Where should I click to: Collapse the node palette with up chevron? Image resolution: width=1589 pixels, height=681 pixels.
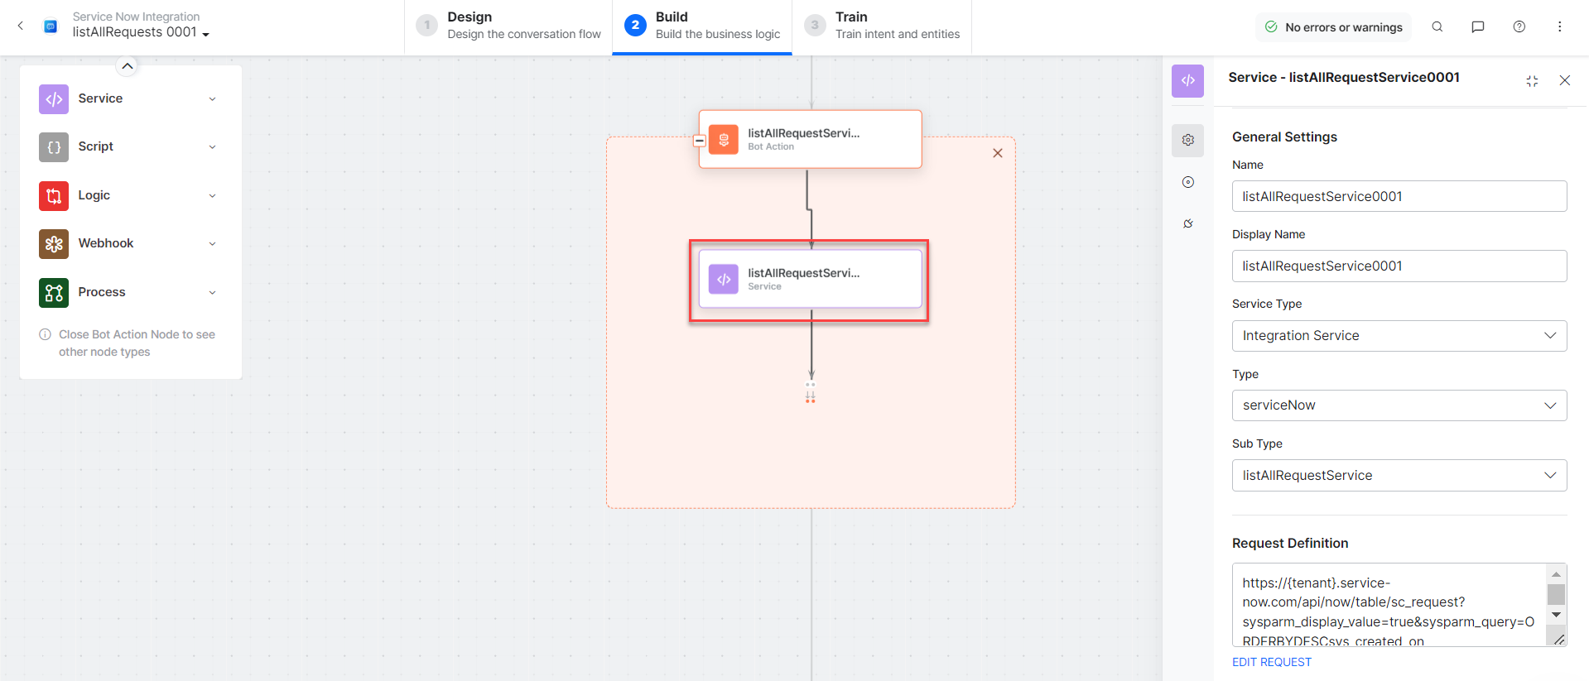pos(127,66)
